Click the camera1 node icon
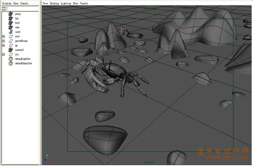253x166 pixels. coord(11,50)
